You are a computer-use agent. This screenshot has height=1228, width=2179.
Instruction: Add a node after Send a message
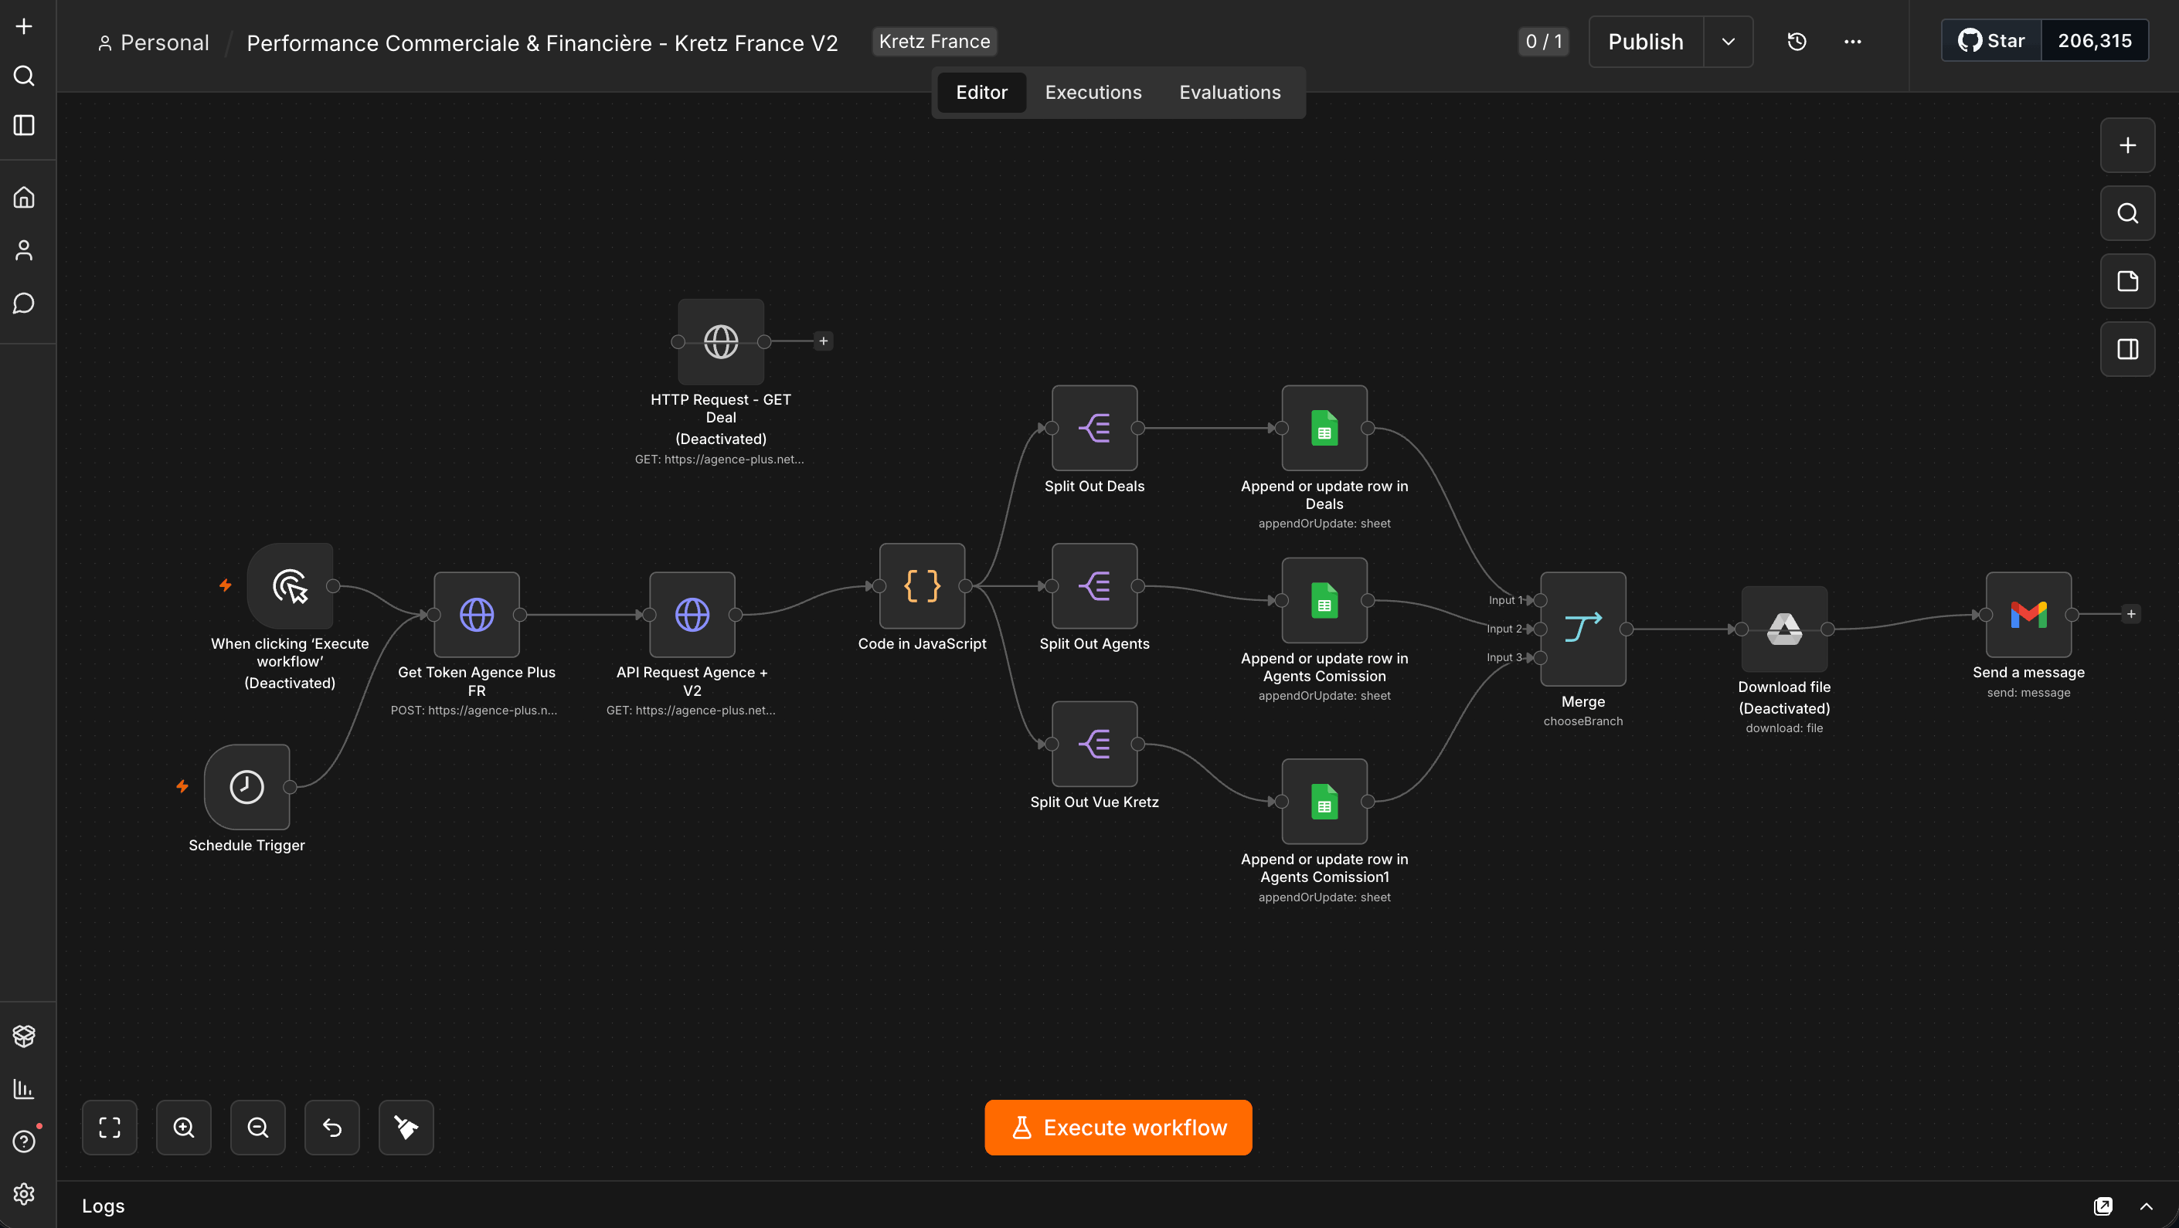(x=2132, y=614)
